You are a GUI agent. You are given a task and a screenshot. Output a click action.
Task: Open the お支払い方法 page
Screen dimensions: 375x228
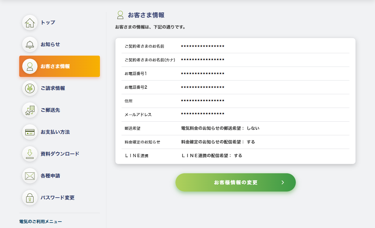(x=55, y=132)
